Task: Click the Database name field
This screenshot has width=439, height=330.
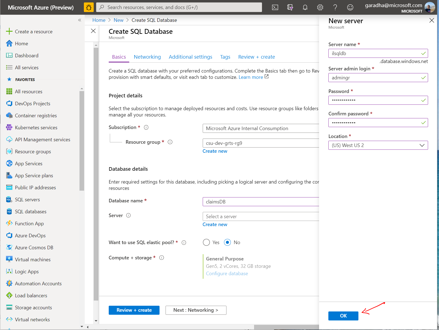Action: click(261, 202)
